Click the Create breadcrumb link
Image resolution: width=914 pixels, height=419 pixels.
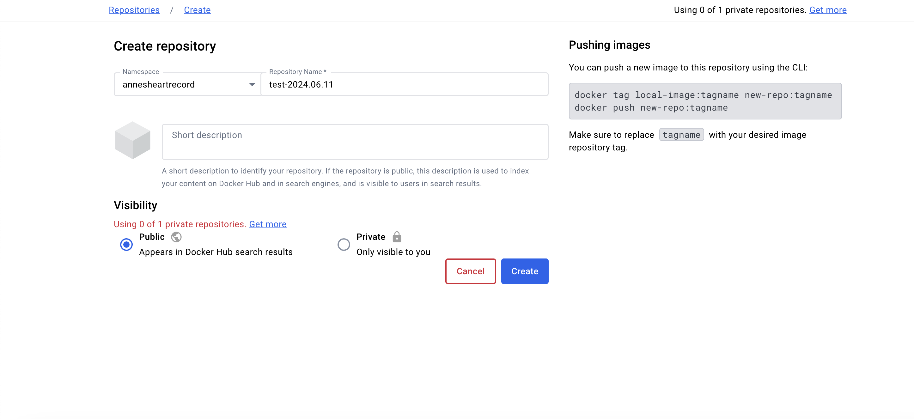[x=197, y=10]
